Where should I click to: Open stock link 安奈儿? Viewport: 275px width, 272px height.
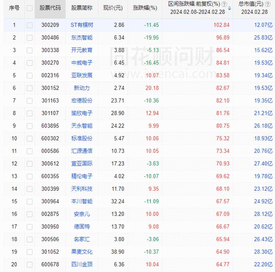pyautogui.click(x=82, y=214)
